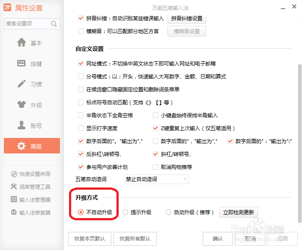Select 提示升级 radio button
The width and height of the screenshot is (302, 250).
[126, 212]
